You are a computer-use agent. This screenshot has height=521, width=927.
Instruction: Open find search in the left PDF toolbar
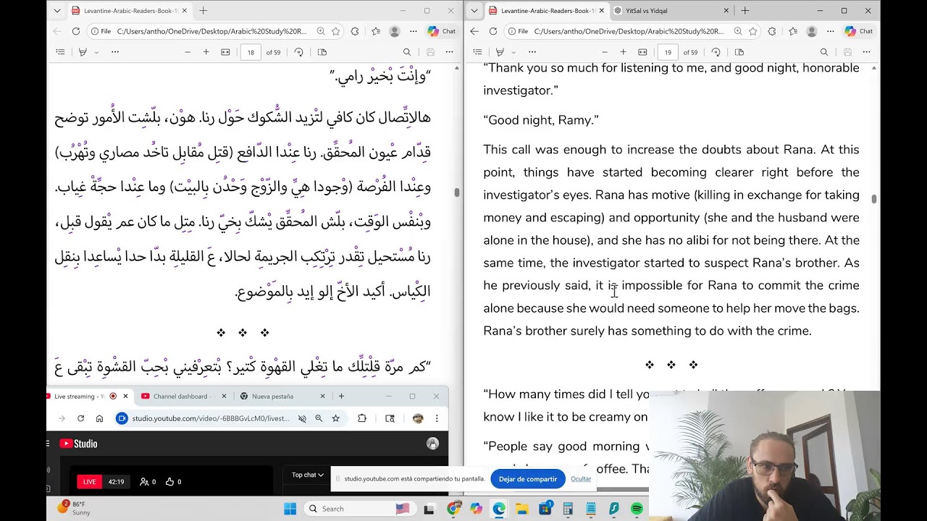[x=407, y=52]
